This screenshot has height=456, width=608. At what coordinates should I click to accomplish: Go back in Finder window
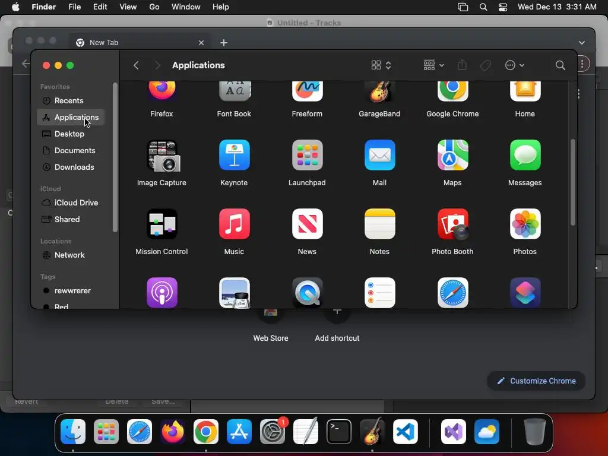click(136, 65)
